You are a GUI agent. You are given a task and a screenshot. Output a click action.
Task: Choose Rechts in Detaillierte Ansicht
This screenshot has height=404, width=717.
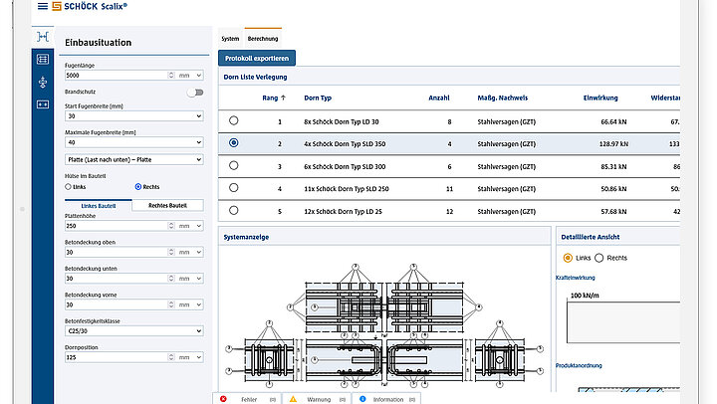click(599, 258)
